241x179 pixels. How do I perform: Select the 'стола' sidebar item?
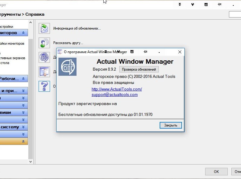pos(5,63)
